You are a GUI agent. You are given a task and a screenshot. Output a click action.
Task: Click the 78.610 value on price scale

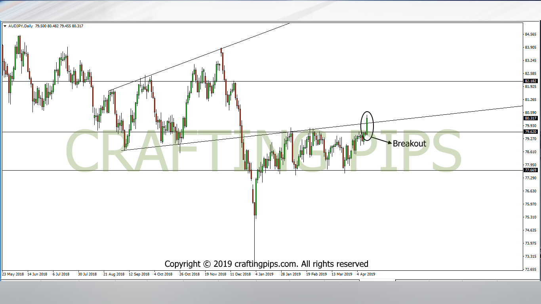pyautogui.click(x=530, y=152)
